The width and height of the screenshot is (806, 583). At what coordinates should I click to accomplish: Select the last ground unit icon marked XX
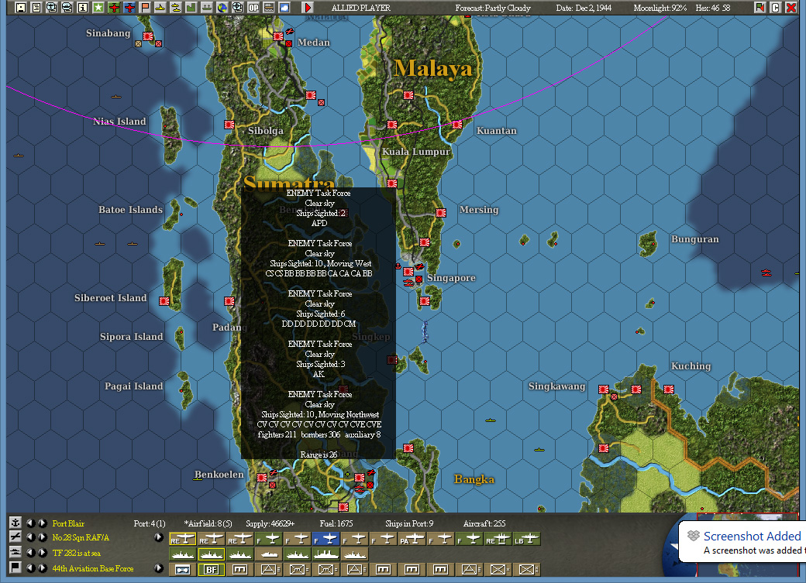coord(526,569)
